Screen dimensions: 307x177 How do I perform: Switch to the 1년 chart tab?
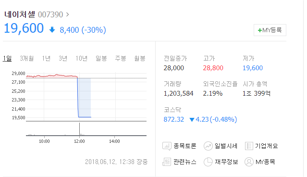click(46, 58)
